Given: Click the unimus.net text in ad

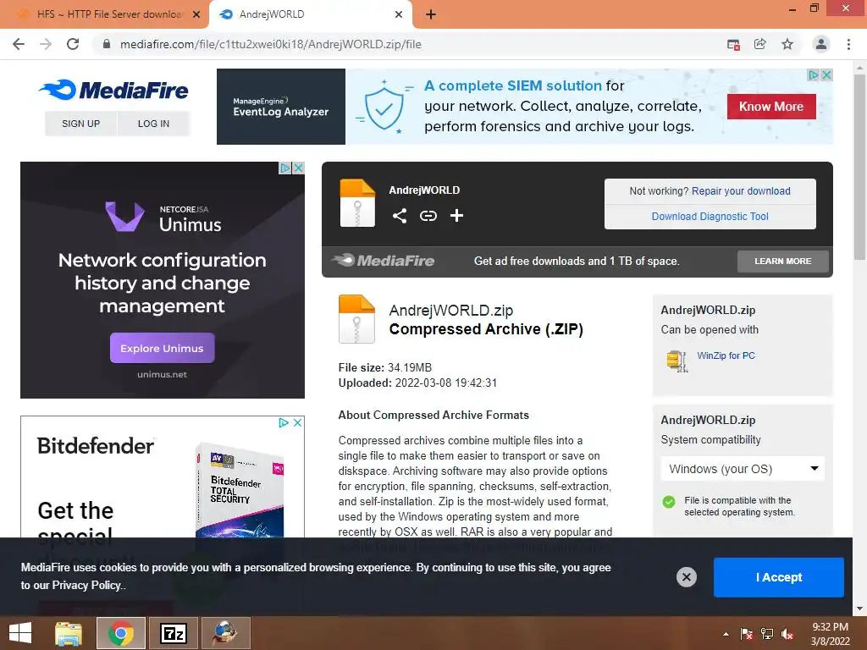Looking at the screenshot, I should (162, 374).
